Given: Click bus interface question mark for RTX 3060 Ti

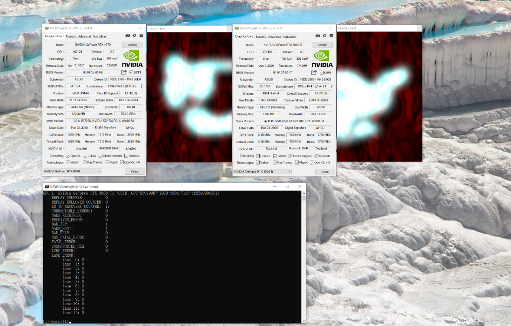Looking at the screenshot, I should pyautogui.click(x=331, y=86).
